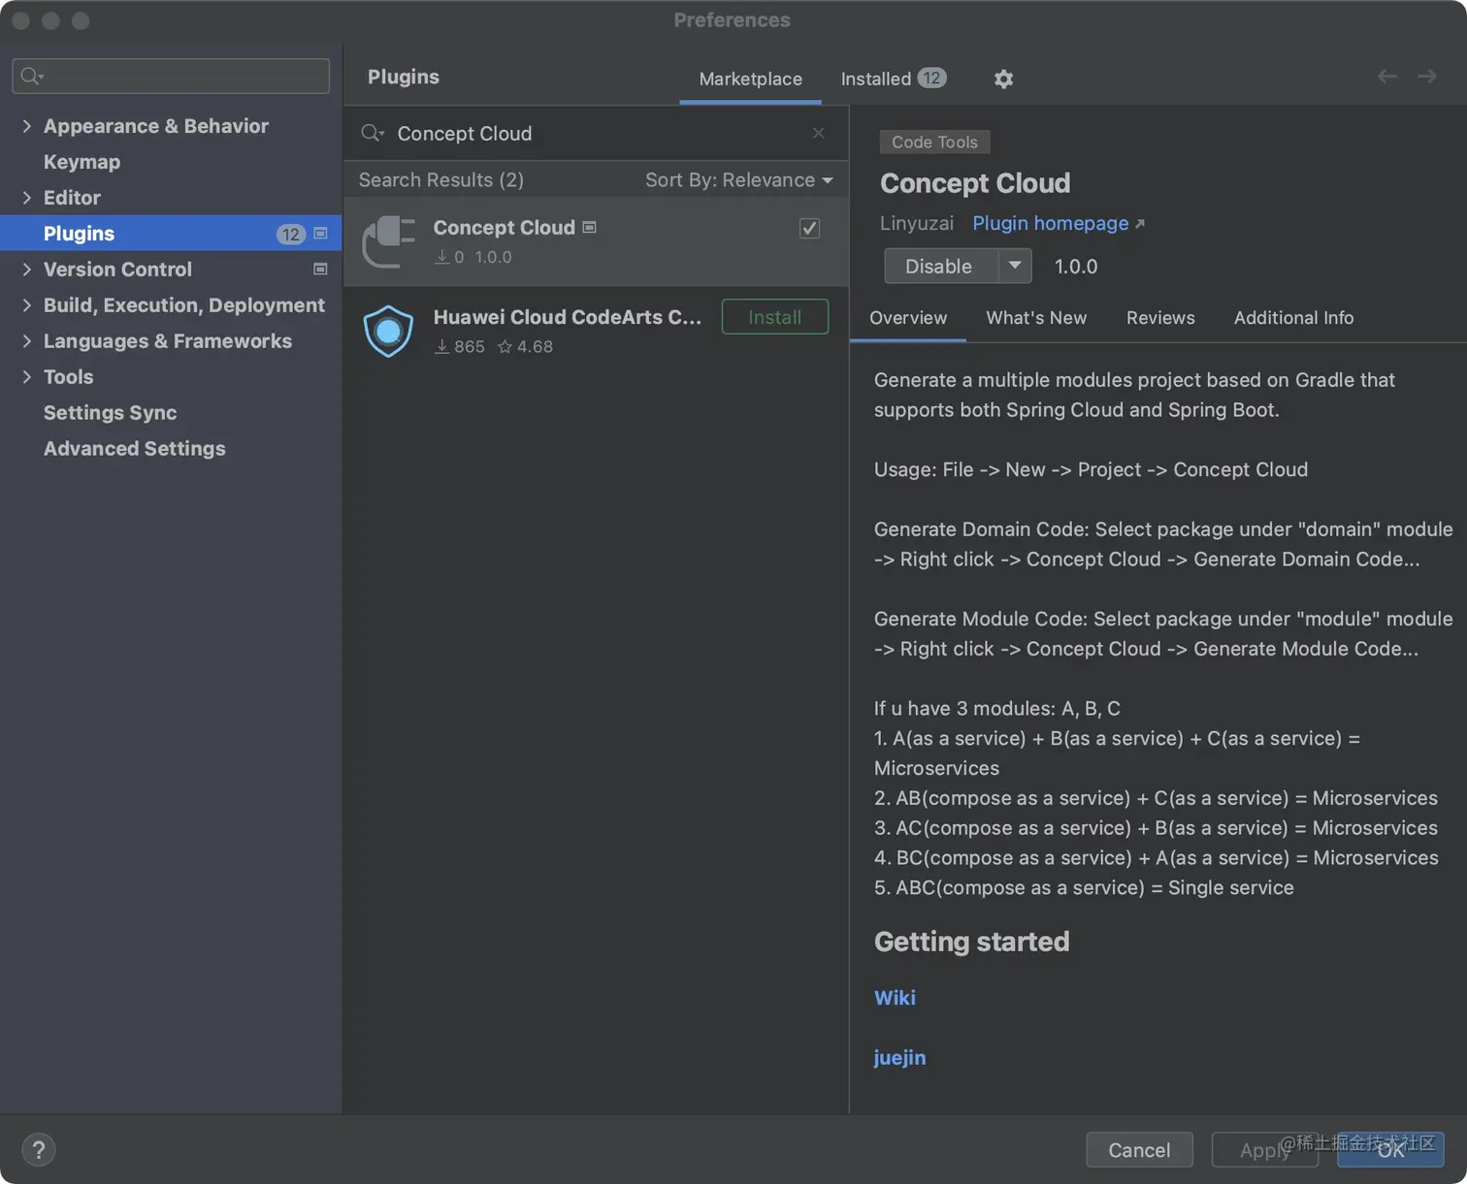Click project-level icon beside Version Control
The width and height of the screenshot is (1467, 1184).
[x=320, y=270]
